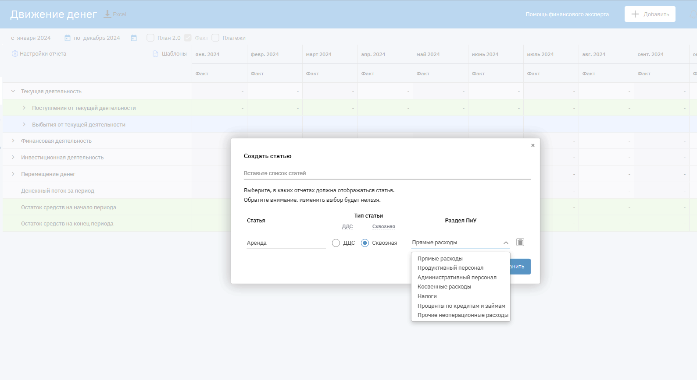Click the Сквозная column header hint
This screenshot has width=697, height=380.
pyautogui.click(x=384, y=226)
